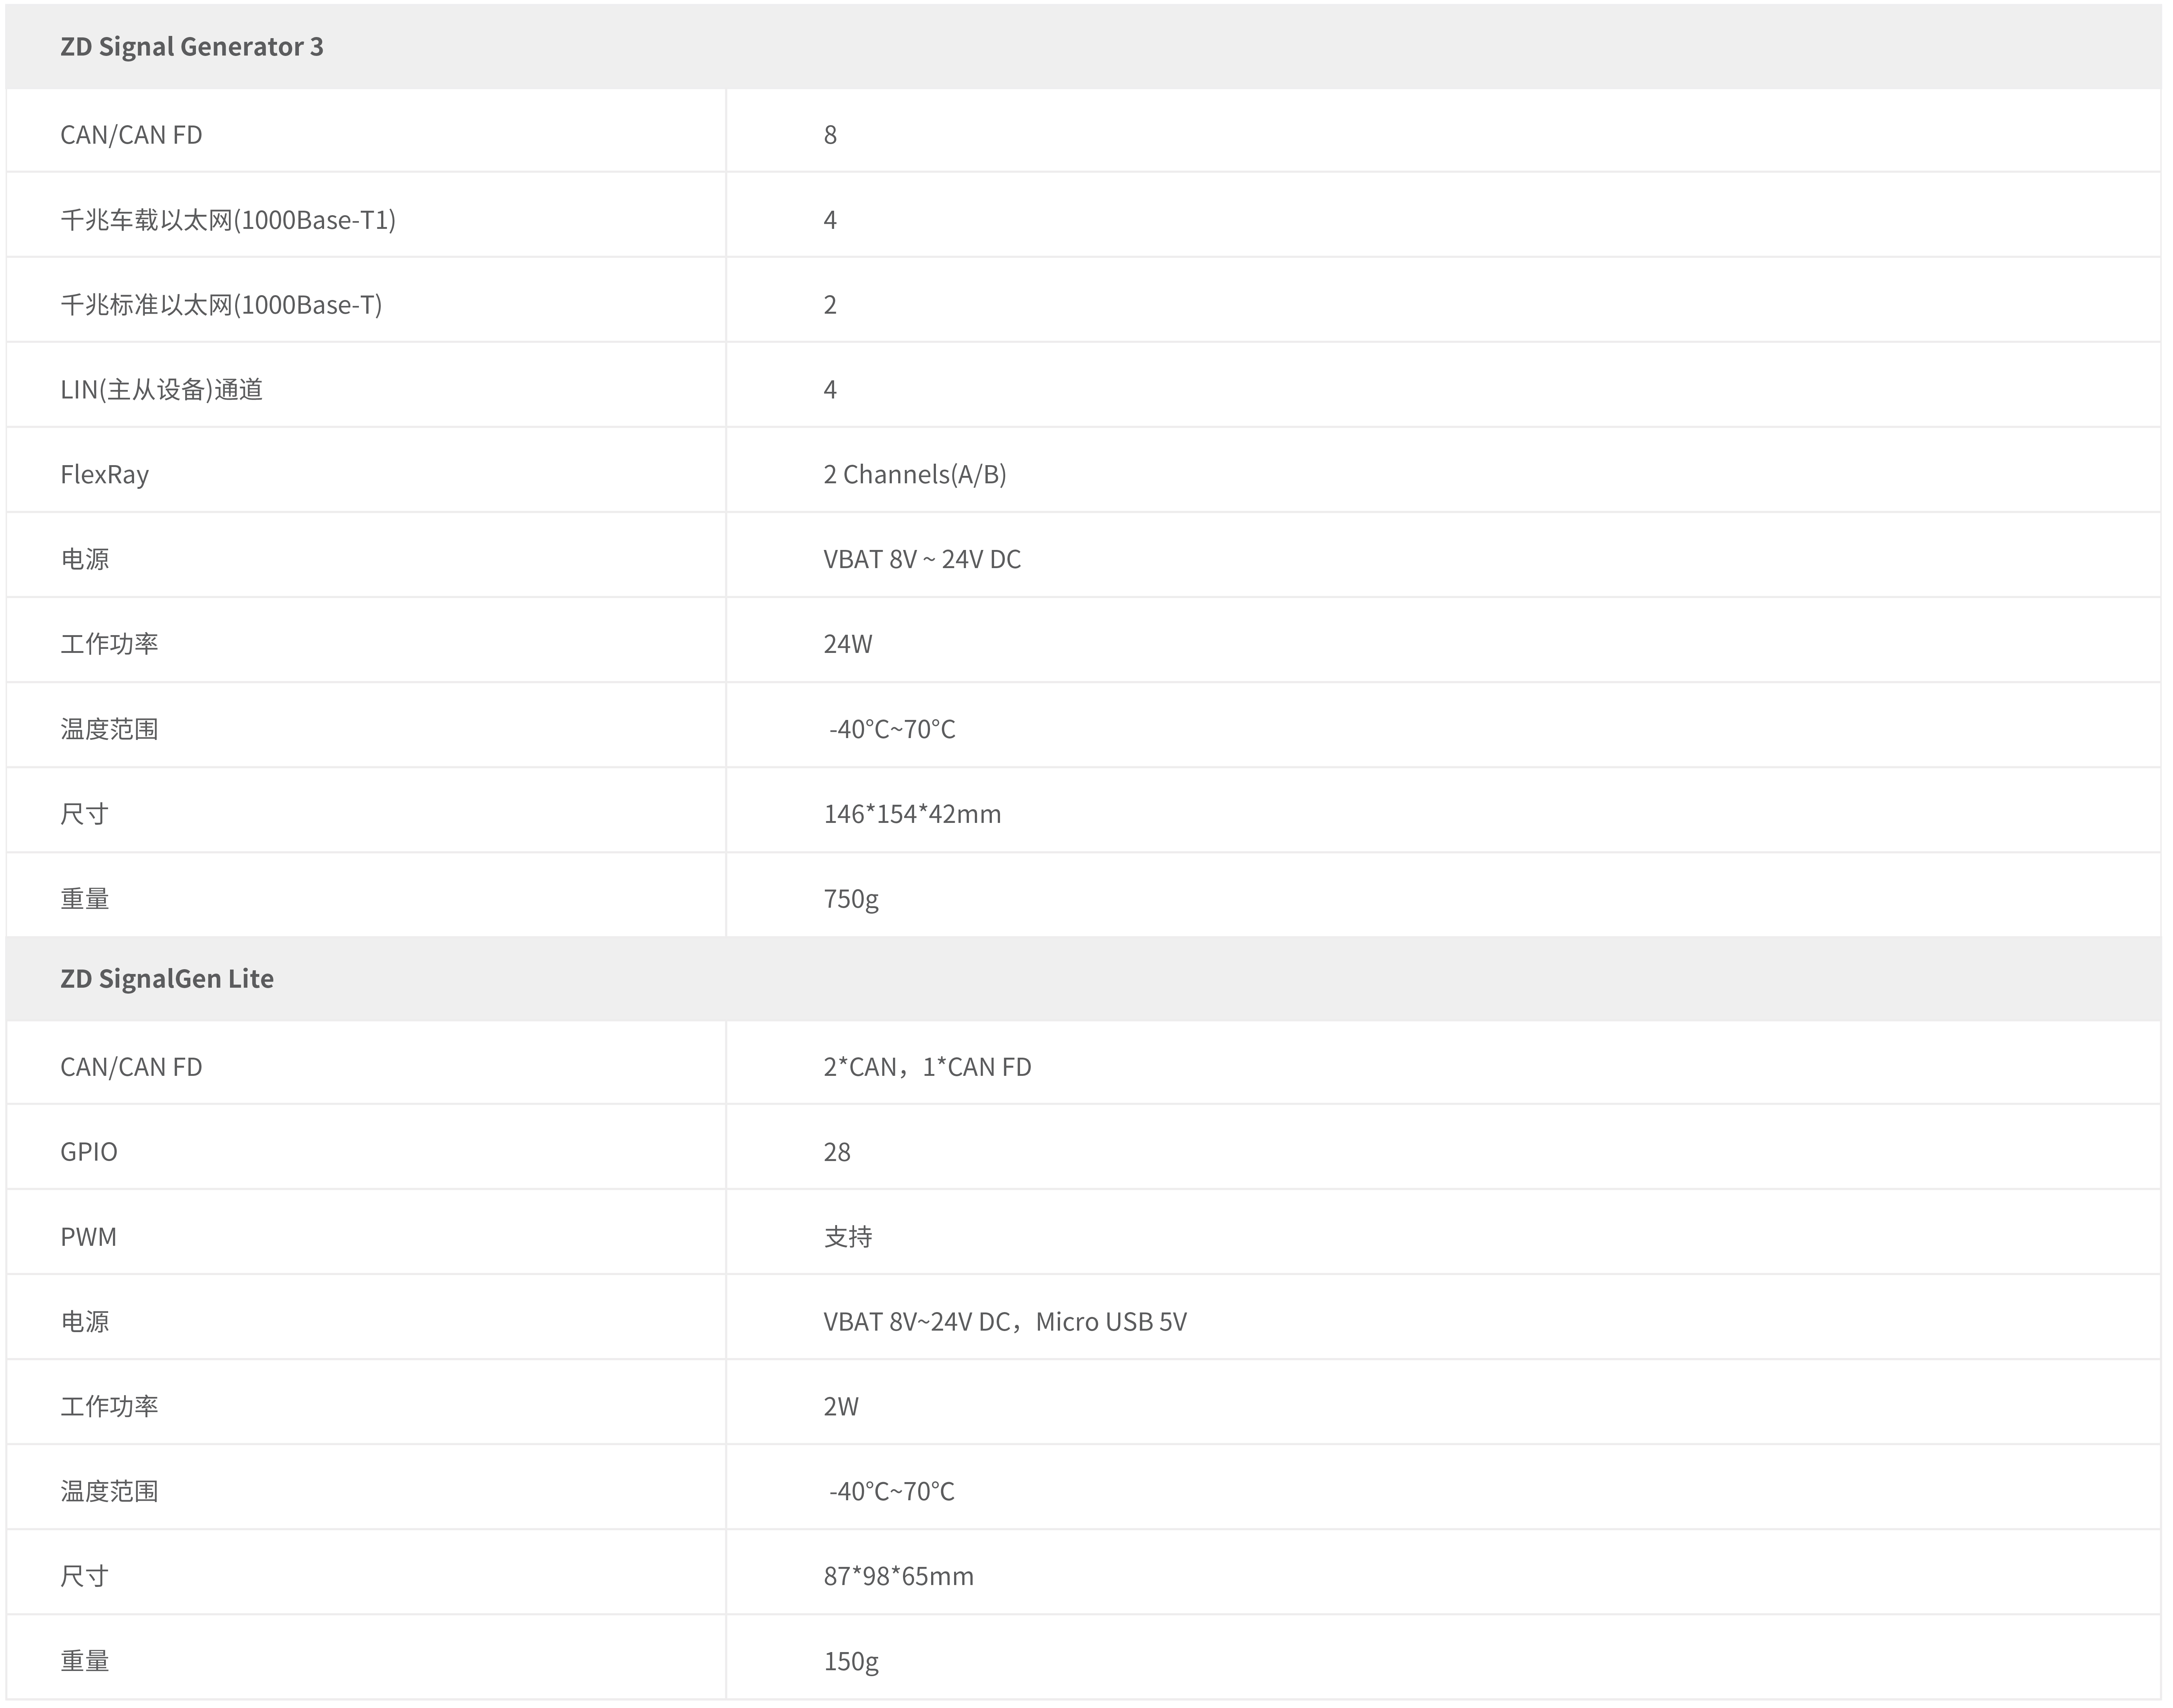Click the CAN/CAN FD value 8
This screenshot has height=1708, width=2173.
point(830,136)
